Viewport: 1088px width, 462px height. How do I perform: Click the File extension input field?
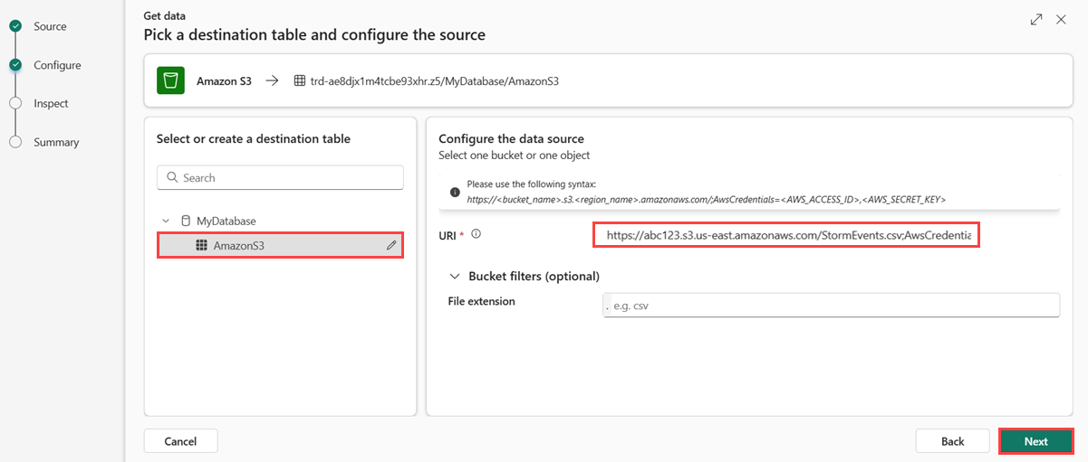pos(831,306)
